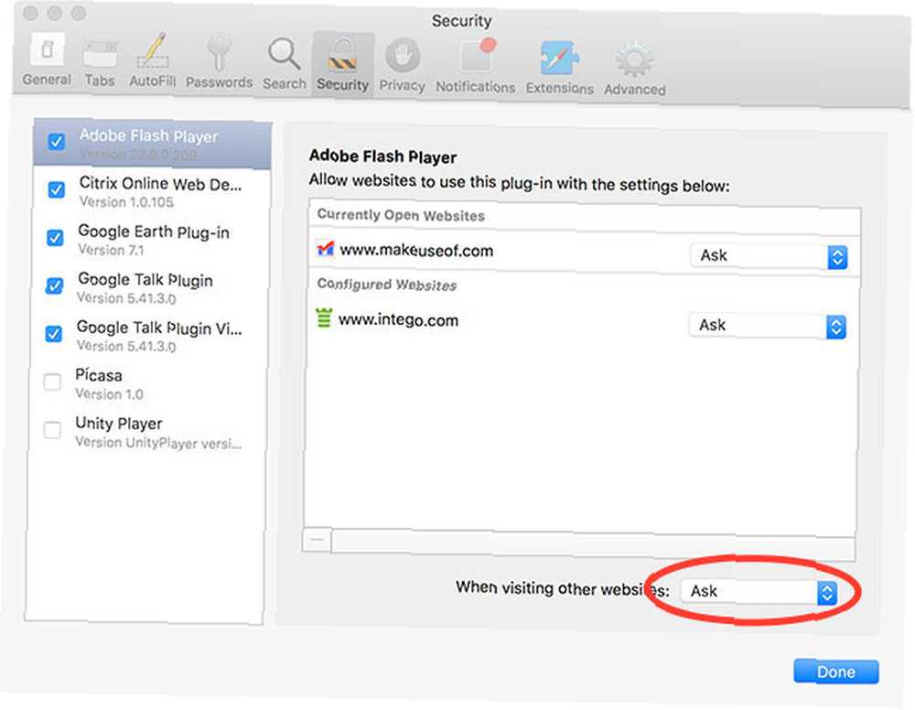This screenshot has width=915, height=710.
Task: Select the www.makeuseof.com website entry
Action: point(584,253)
